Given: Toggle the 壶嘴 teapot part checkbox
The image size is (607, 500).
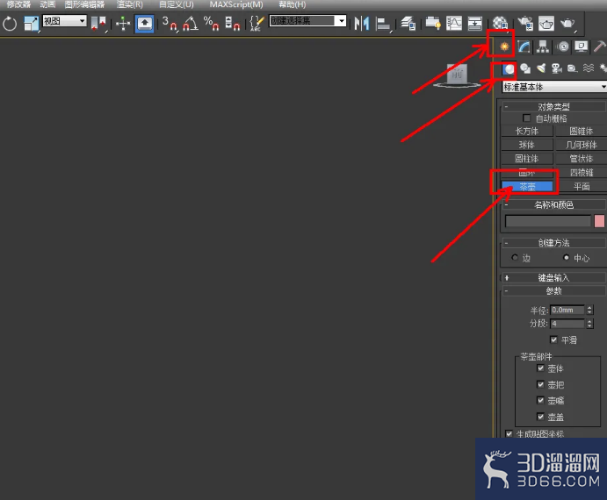Looking at the screenshot, I should pos(541,400).
